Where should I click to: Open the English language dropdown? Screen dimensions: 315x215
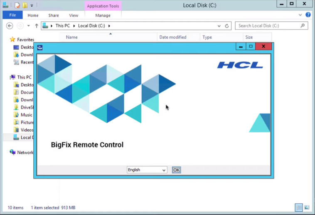pyautogui.click(x=147, y=170)
